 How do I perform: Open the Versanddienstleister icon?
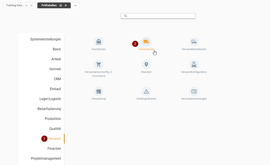click(194, 42)
